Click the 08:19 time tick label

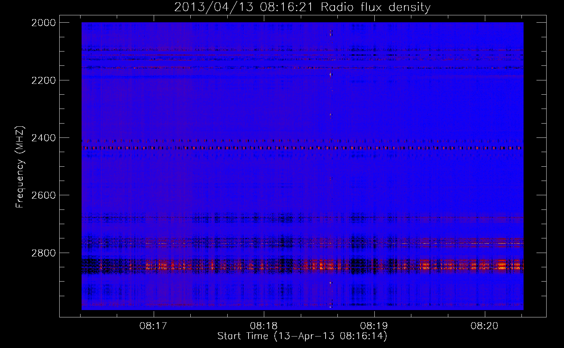click(x=374, y=326)
